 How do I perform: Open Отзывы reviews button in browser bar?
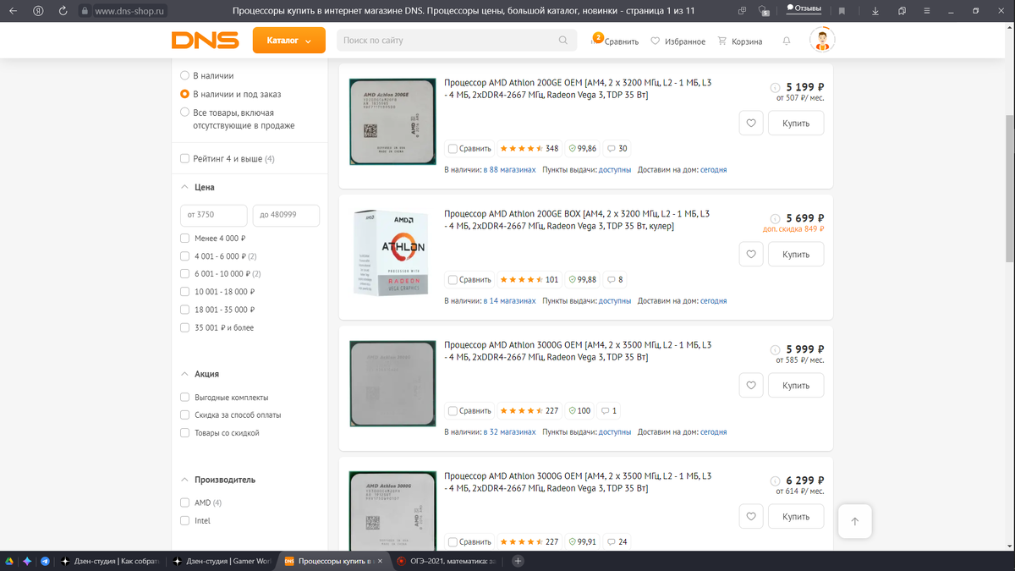(x=804, y=8)
